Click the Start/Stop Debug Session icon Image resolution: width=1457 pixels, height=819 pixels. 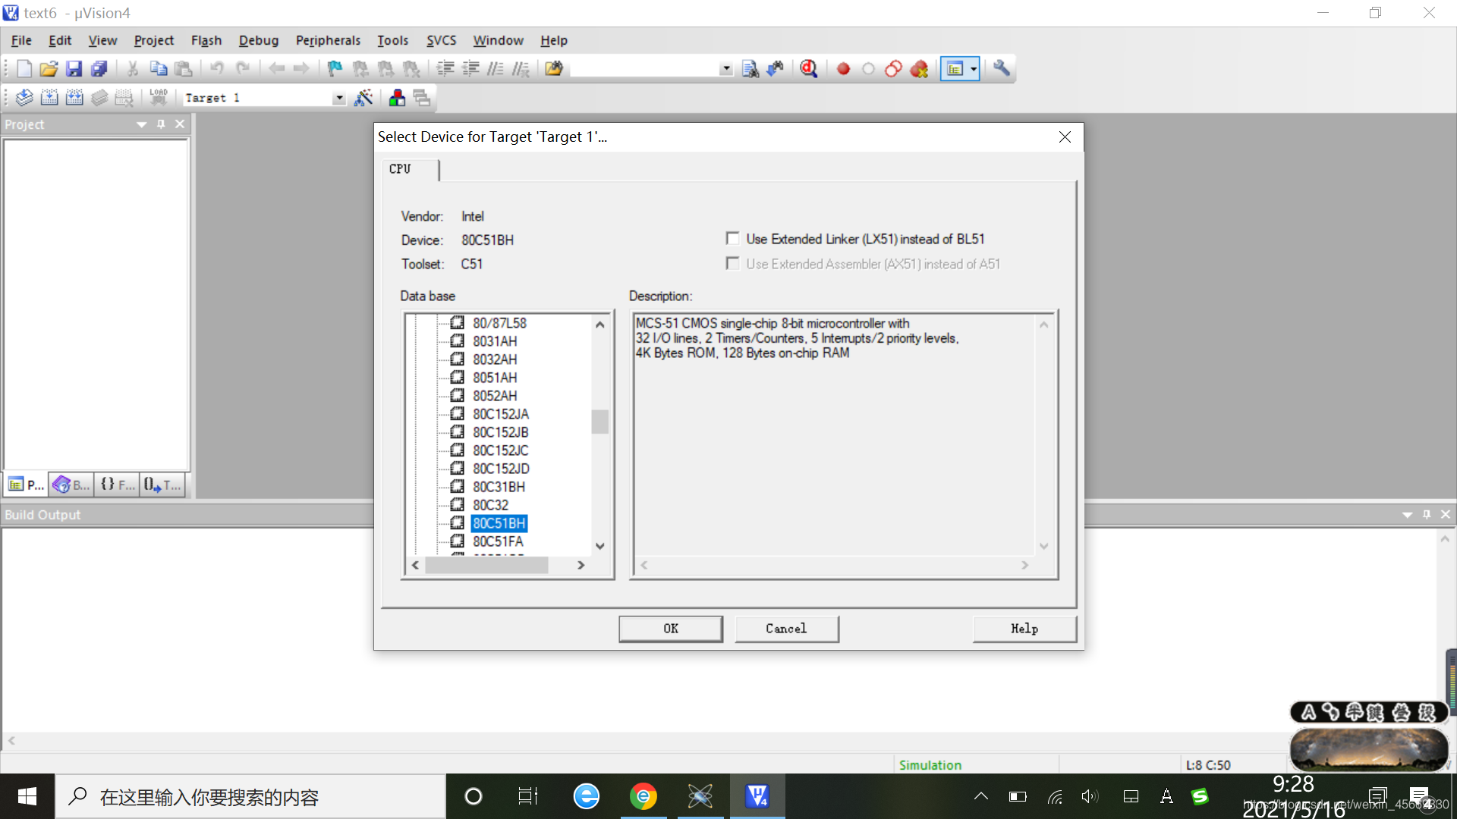809,69
